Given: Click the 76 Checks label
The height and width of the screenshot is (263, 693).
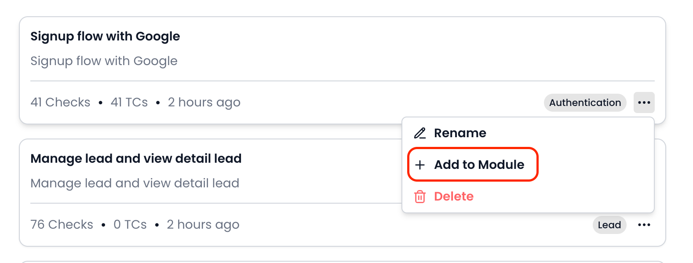Looking at the screenshot, I should pyautogui.click(x=62, y=224).
